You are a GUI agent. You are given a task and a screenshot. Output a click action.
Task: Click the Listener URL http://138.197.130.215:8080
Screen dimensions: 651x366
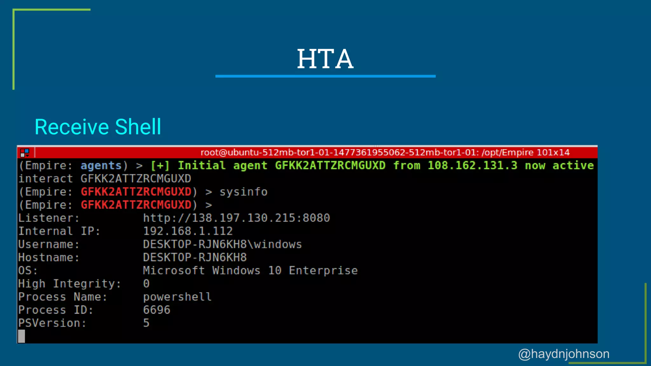236,218
